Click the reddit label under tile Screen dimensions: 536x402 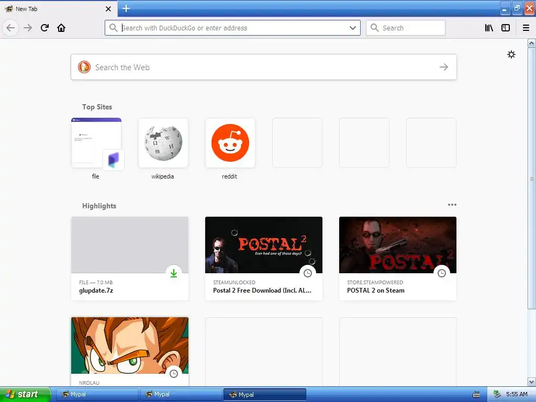[x=229, y=176]
